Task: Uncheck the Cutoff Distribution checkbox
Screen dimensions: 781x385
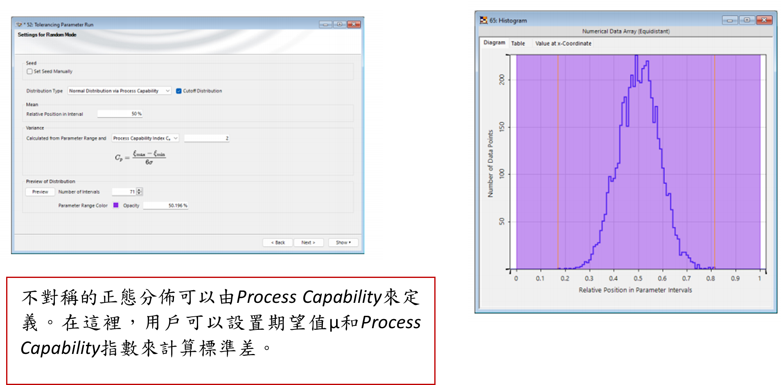Action: (x=178, y=91)
